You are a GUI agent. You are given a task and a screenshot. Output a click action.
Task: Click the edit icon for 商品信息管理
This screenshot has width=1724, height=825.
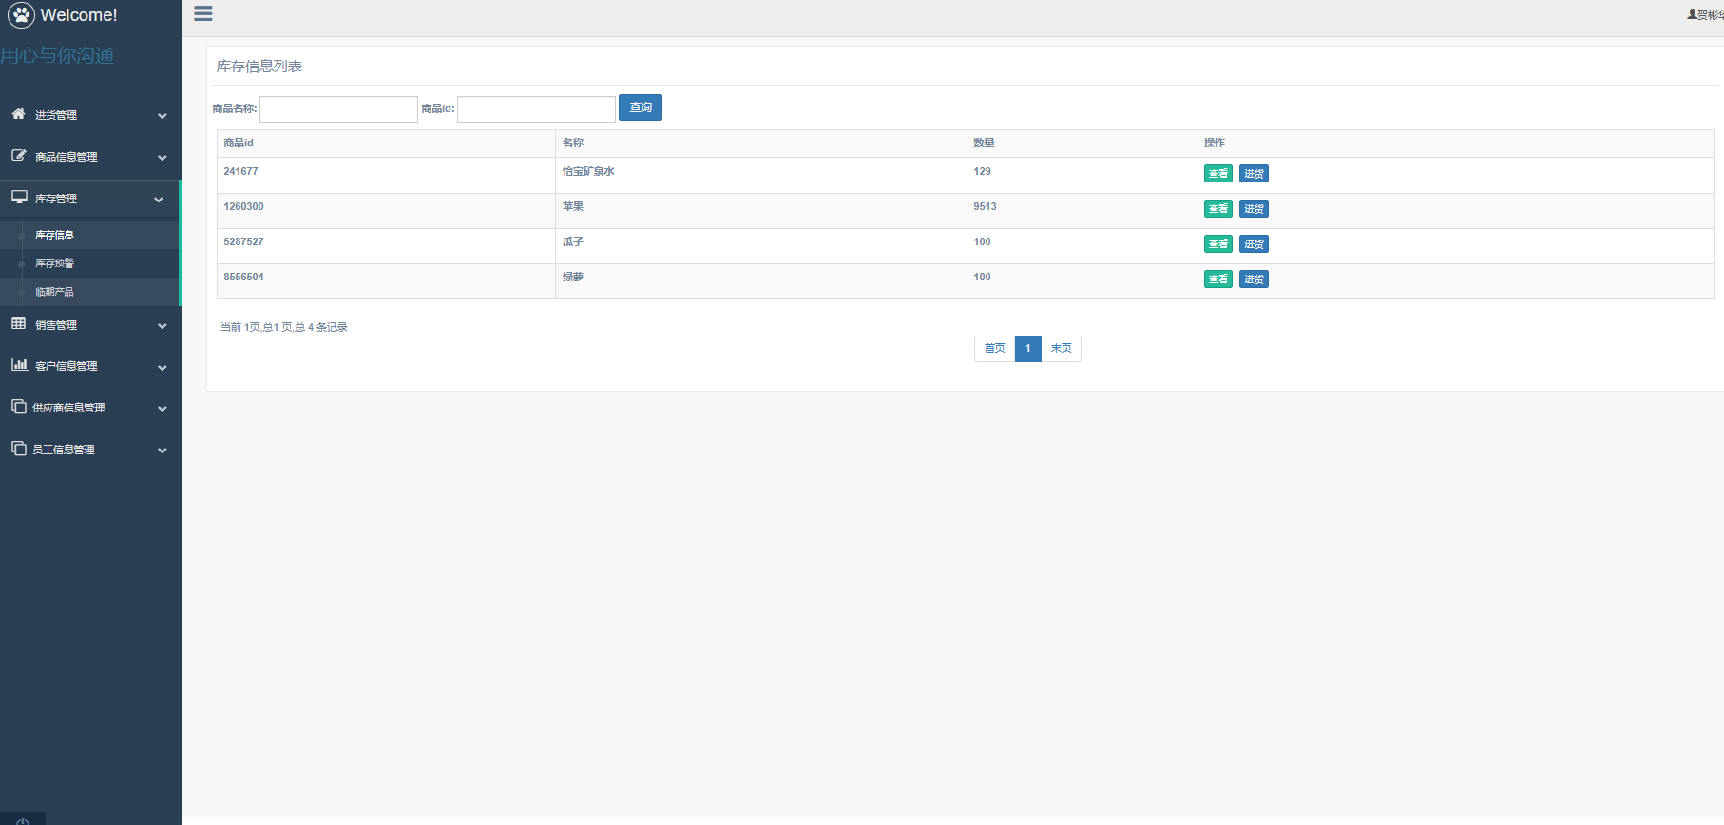click(x=18, y=156)
